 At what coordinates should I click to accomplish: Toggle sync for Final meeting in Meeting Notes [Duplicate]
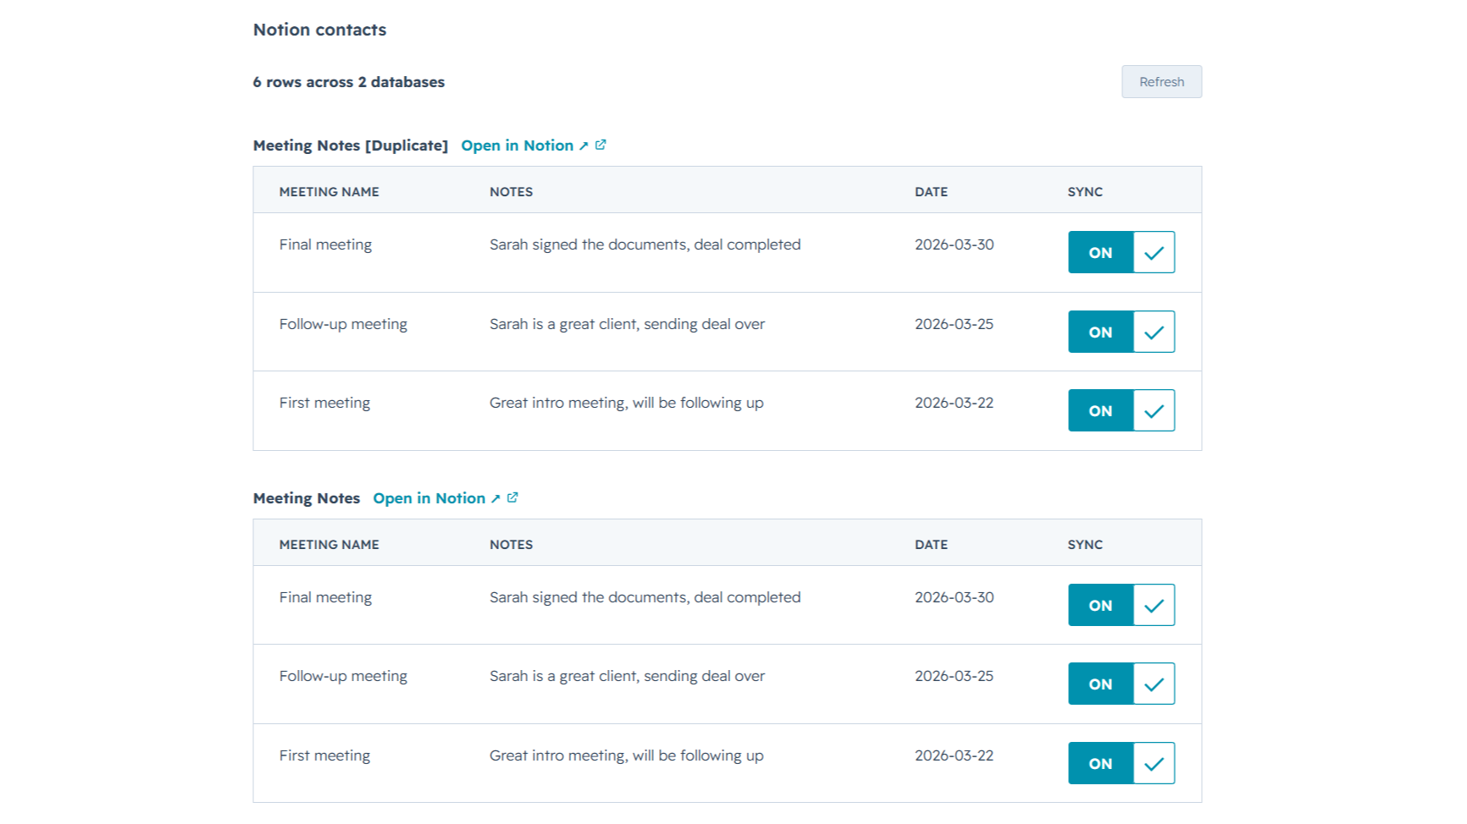(1121, 252)
